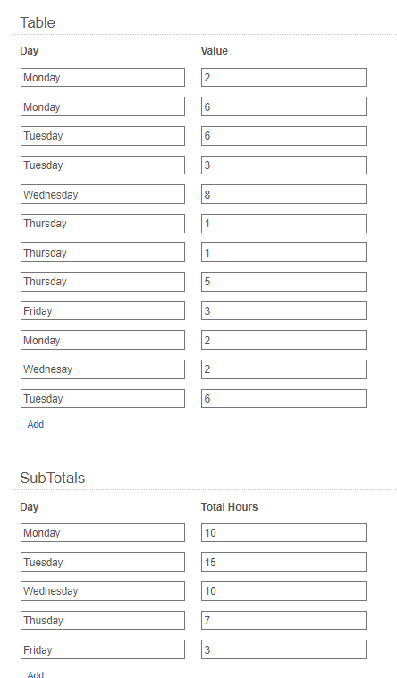Click the Thusday day field in SubTotals
397x678 pixels.
[x=103, y=621]
